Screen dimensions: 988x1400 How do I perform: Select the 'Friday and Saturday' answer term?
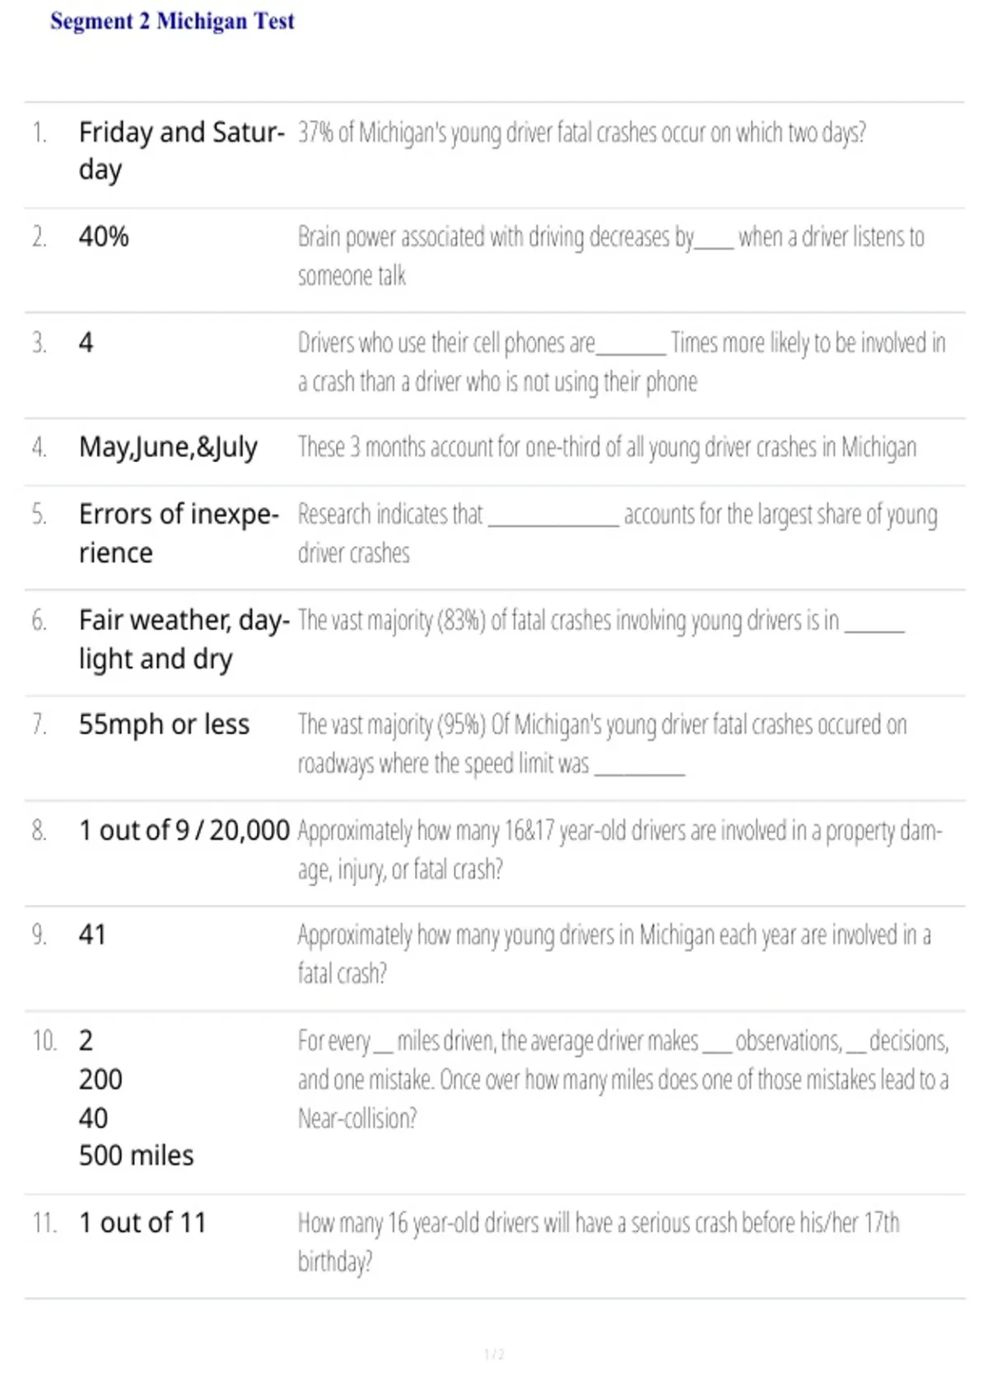pyautogui.click(x=182, y=151)
